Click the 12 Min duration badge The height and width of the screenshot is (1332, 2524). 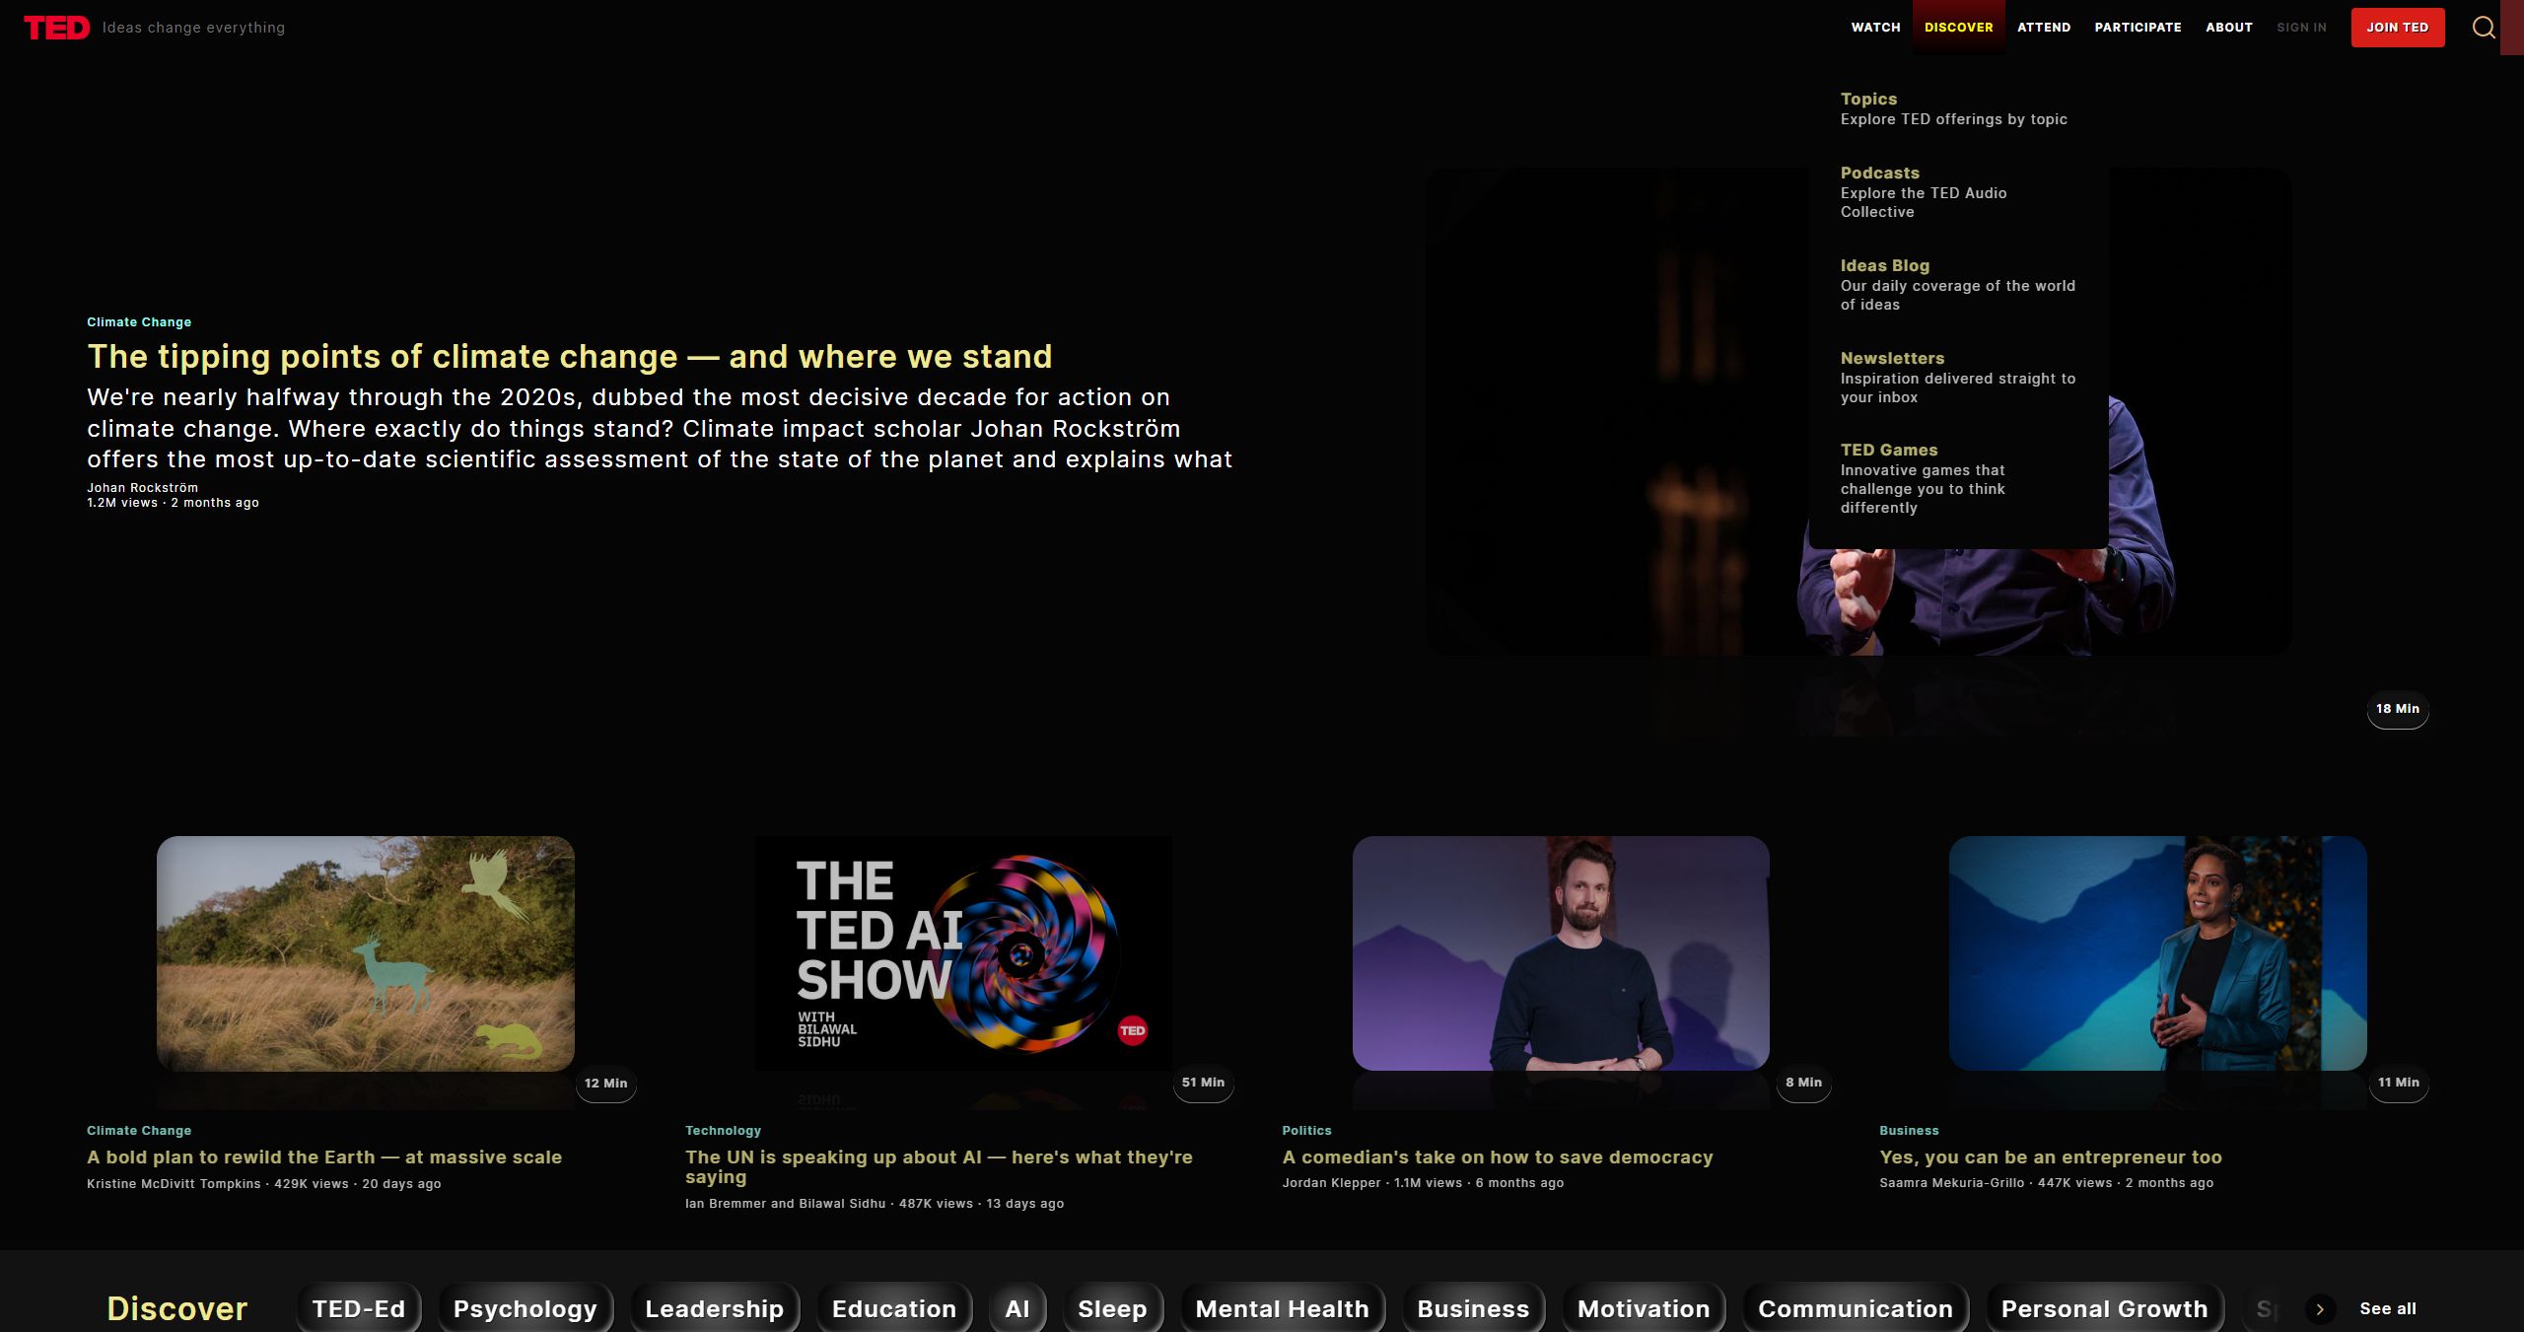point(605,1084)
